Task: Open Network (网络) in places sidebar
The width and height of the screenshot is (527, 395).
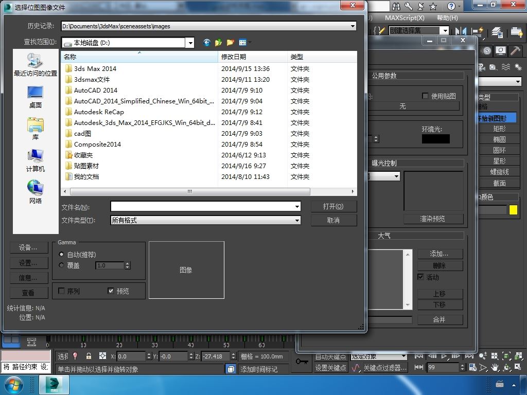Action: [x=36, y=192]
